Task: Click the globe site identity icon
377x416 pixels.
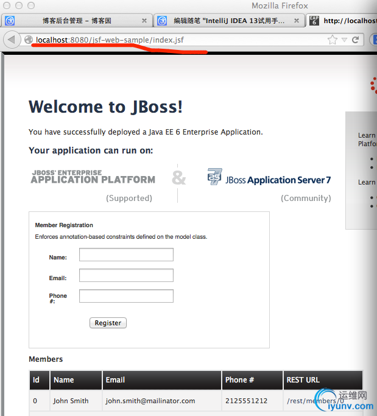Action: 29,40
